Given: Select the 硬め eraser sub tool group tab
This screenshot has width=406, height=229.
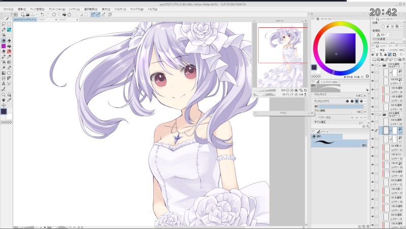Looking at the screenshot, I should 327,136.
